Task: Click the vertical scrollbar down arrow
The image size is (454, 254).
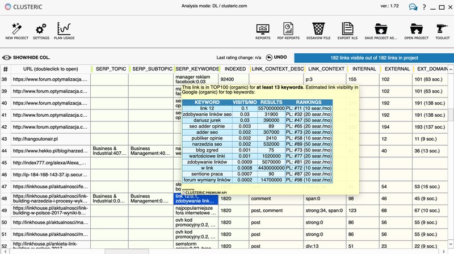Action: (451, 244)
